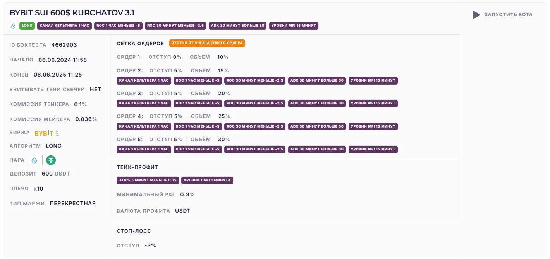
Task: Select the green LONG tag in the header
Action: pyautogui.click(x=27, y=26)
